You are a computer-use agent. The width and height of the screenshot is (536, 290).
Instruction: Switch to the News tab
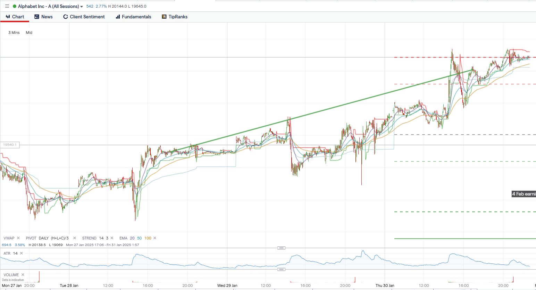pyautogui.click(x=43, y=17)
